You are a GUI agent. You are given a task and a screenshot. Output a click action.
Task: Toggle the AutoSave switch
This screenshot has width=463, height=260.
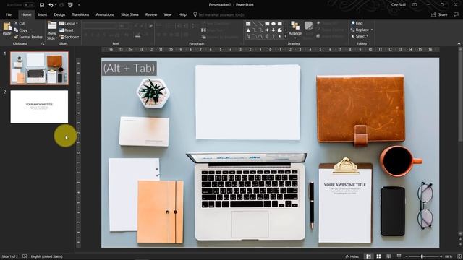tap(29, 5)
